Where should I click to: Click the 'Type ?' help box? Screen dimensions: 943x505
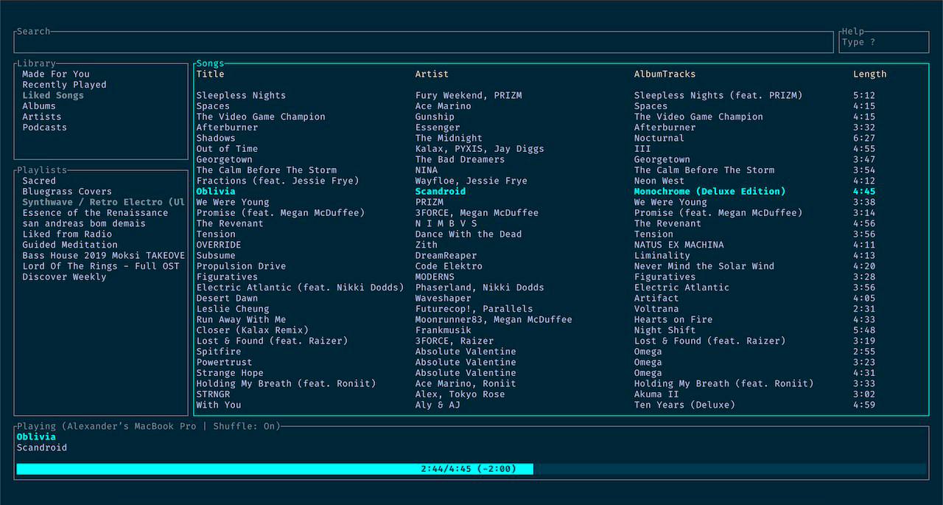tap(884, 42)
